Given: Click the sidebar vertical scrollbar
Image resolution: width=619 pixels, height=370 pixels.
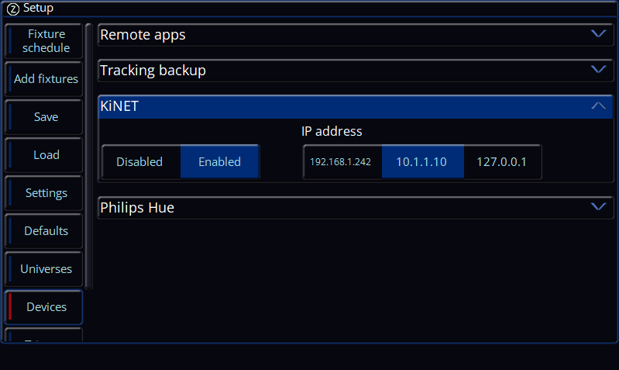Looking at the screenshot, I should coord(89,157).
